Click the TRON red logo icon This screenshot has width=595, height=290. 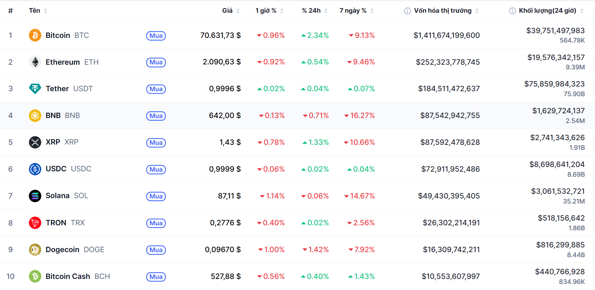point(35,223)
